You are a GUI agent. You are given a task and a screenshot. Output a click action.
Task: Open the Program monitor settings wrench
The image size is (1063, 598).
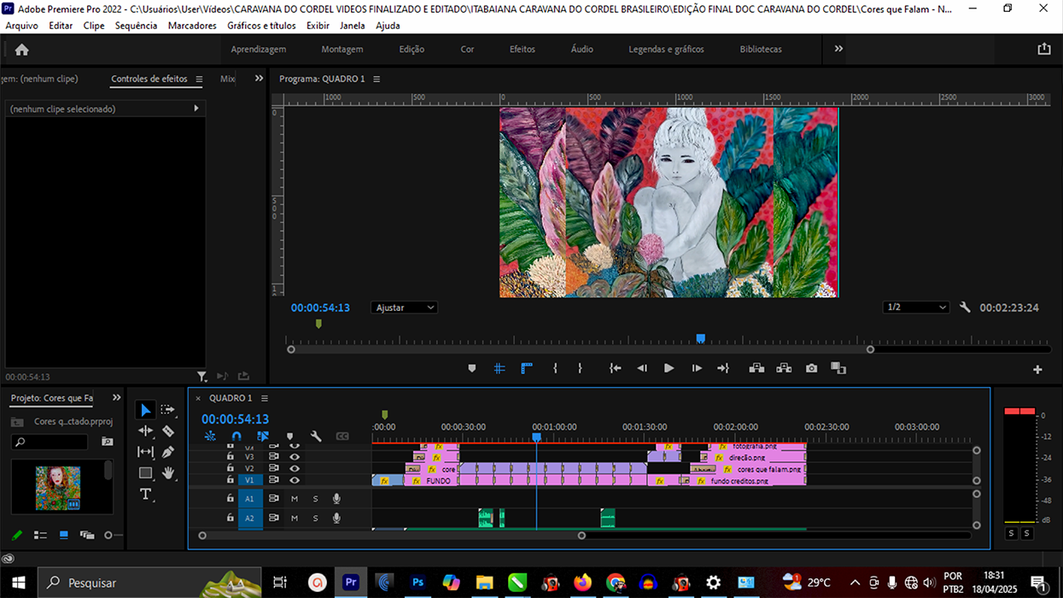pyautogui.click(x=965, y=308)
